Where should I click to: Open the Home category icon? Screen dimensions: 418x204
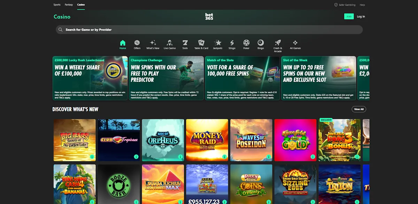point(123,43)
